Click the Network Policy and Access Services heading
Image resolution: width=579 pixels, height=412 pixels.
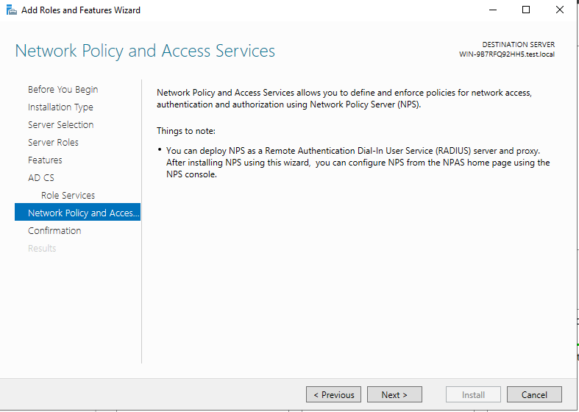tap(145, 51)
